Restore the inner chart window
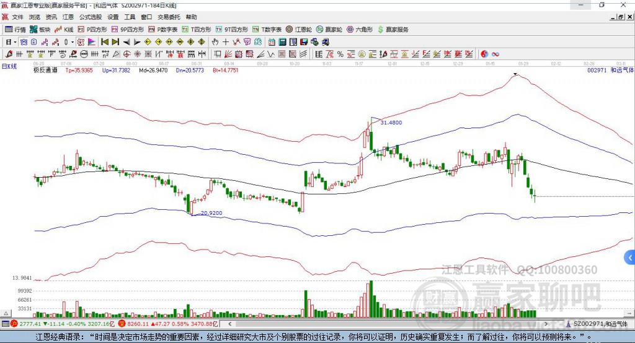The width and height of the screenshot is (635, 343). coord(621,17)
